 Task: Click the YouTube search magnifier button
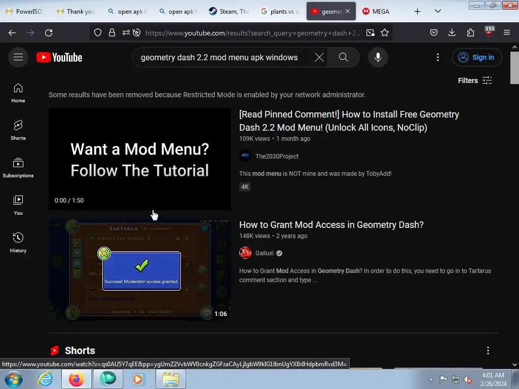coord(343,57)
